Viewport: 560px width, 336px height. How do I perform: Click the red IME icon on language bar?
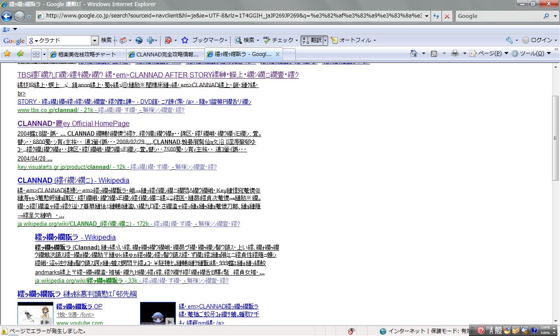pos(481,330)
